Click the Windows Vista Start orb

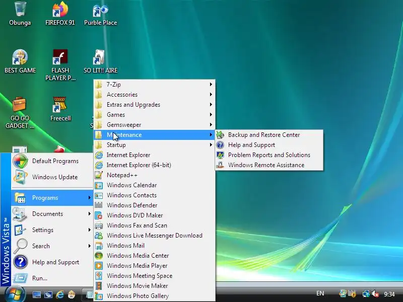[15, 294]
